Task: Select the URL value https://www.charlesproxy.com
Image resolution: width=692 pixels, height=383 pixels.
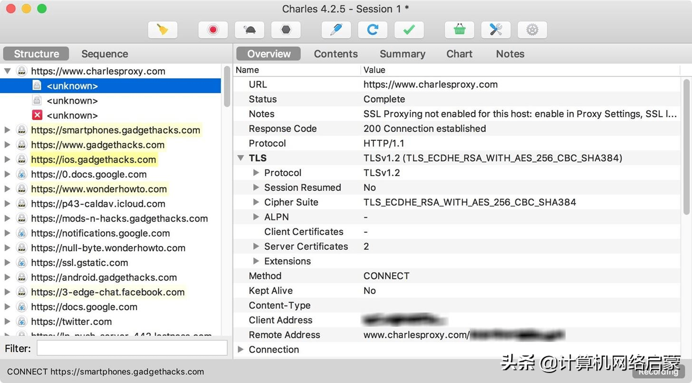Action: click(431, 85)
